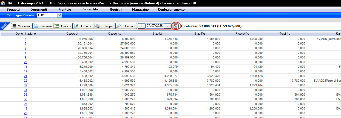Viewport: 341px width, 118px height.
Task: Open tank link 13
Action: click(x=25, y=108)
